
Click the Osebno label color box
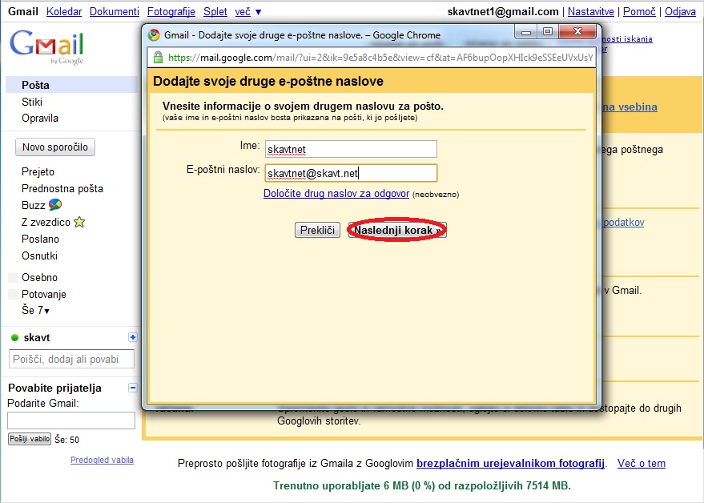[x=13, y=278]
